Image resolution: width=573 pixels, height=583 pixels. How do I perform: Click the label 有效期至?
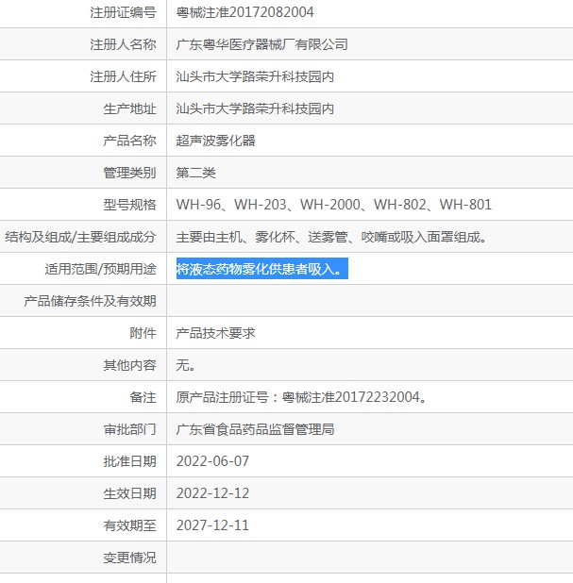click(x=129, y=525)
